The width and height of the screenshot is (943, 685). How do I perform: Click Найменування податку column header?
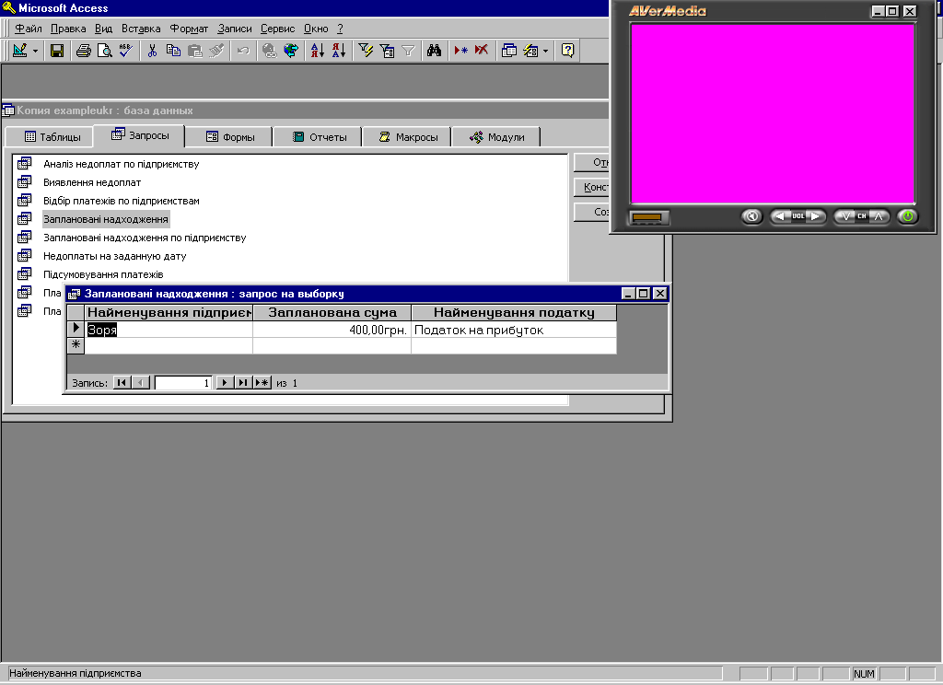pyautogui.click(x=514, y=312)
